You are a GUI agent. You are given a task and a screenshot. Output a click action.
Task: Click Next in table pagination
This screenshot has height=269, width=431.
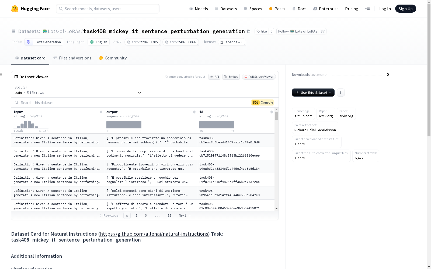[185, 215]
